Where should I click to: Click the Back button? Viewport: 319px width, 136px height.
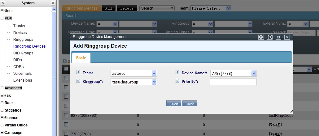190,104
